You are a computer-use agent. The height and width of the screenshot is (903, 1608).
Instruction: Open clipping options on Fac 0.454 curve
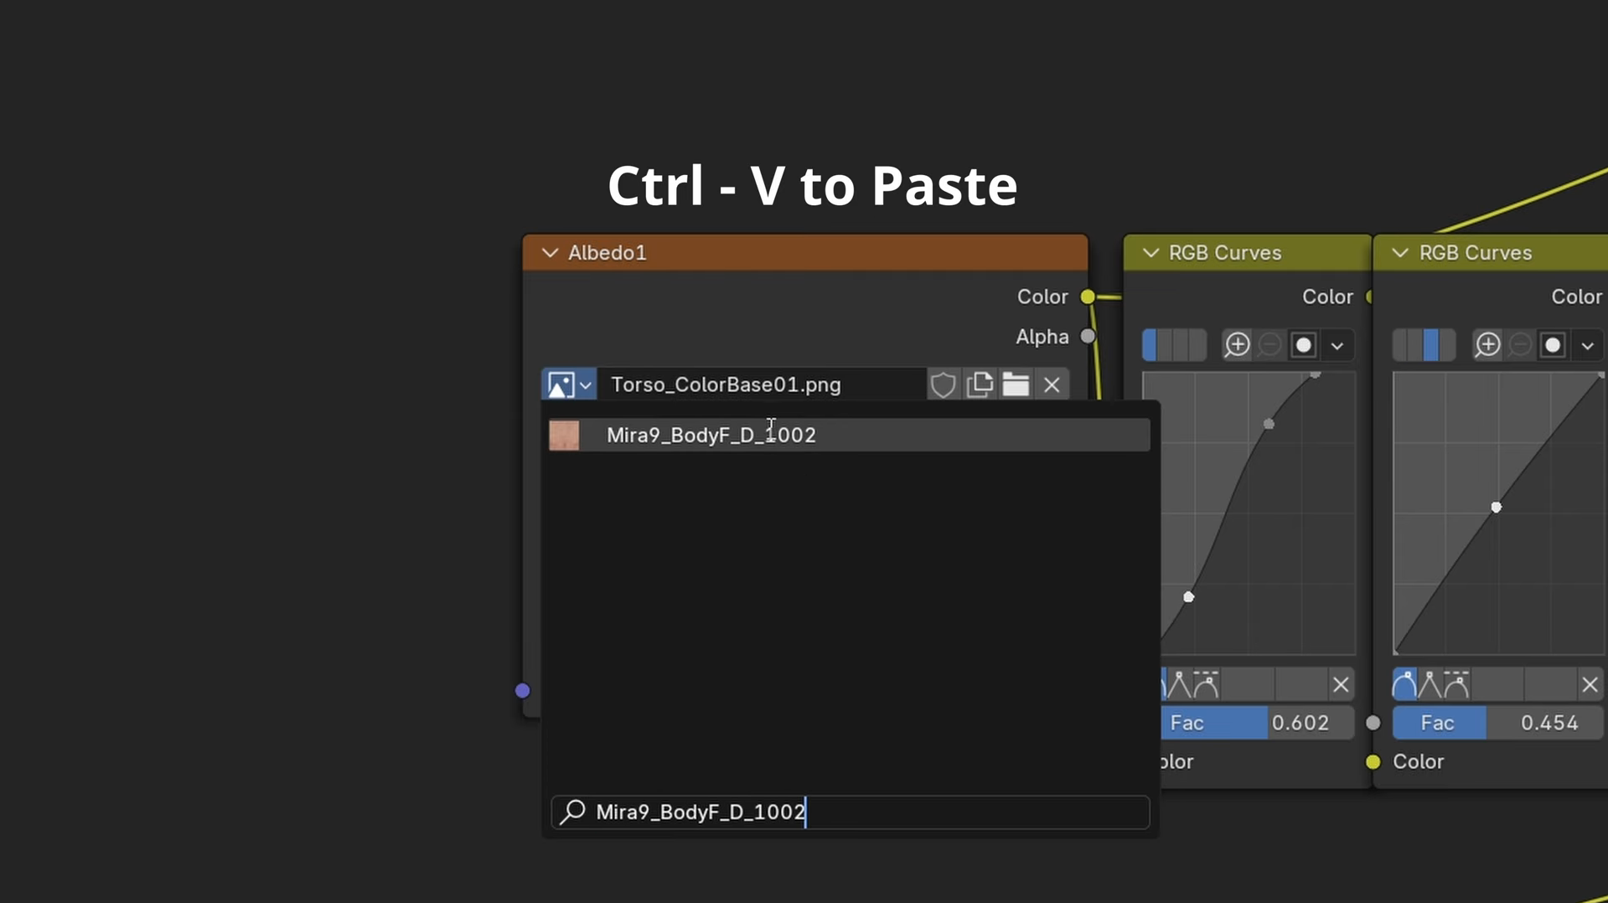[x=1553, y=345]
